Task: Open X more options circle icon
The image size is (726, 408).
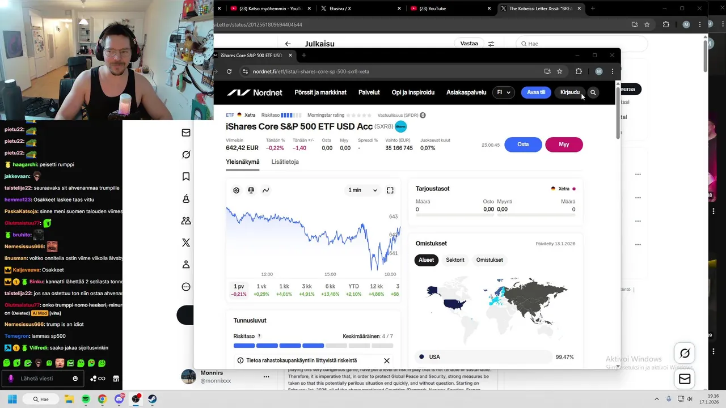Action: point(186,287)
